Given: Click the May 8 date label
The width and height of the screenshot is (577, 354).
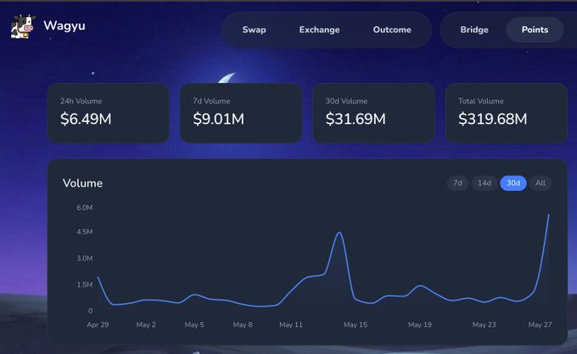Looking at the screenshot, I should (x=243, y=324).
